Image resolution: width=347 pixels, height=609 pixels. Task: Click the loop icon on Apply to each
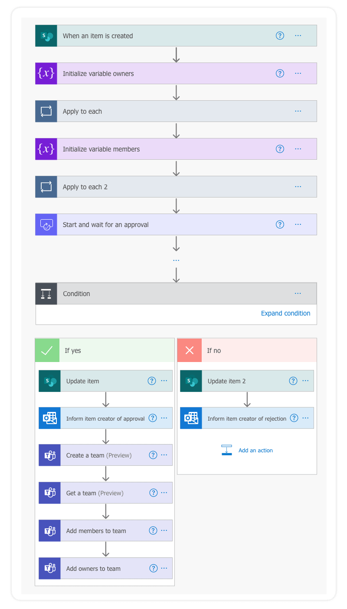46,111
